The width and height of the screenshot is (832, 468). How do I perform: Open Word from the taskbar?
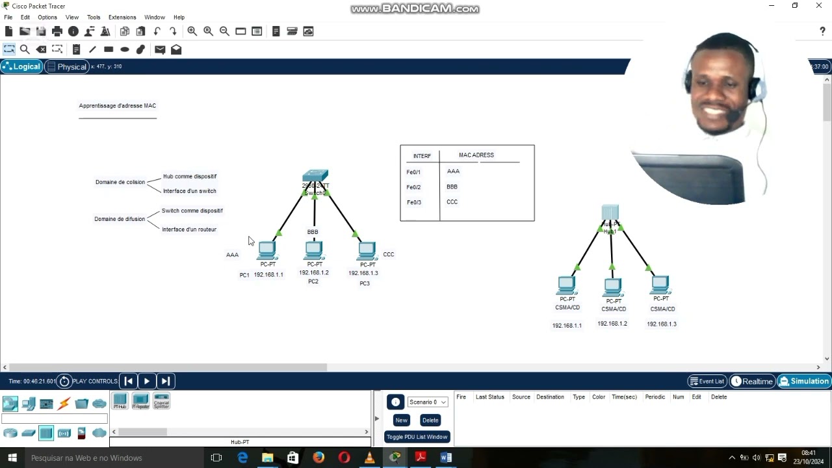pyautogui.click(x=446, y=458)
